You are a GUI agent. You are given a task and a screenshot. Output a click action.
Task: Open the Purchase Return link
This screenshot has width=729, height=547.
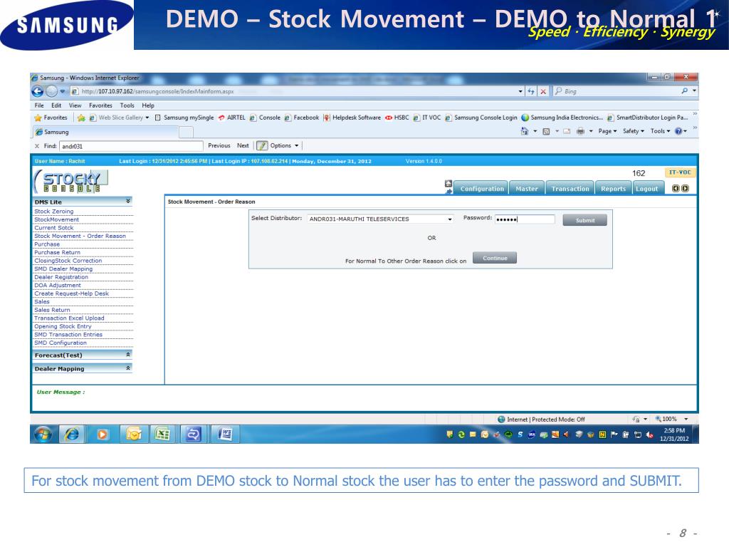click(57, 253)
